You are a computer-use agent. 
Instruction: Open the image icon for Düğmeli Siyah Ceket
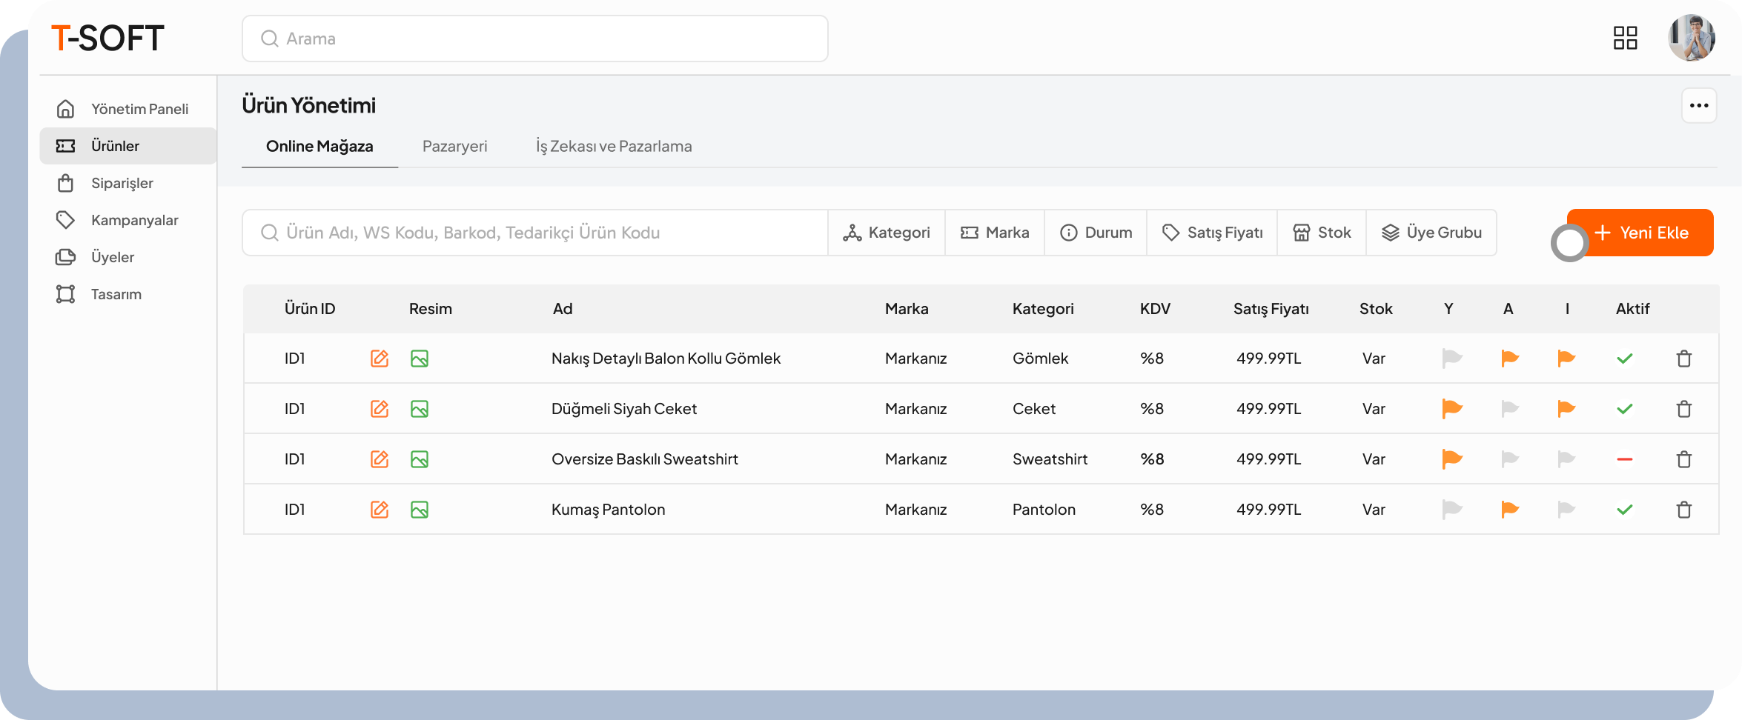coord(420,409)
